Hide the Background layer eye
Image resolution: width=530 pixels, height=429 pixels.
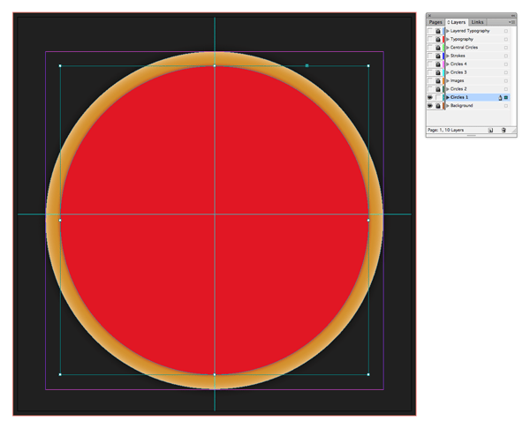pyautogui.click(x=430, y=106)
